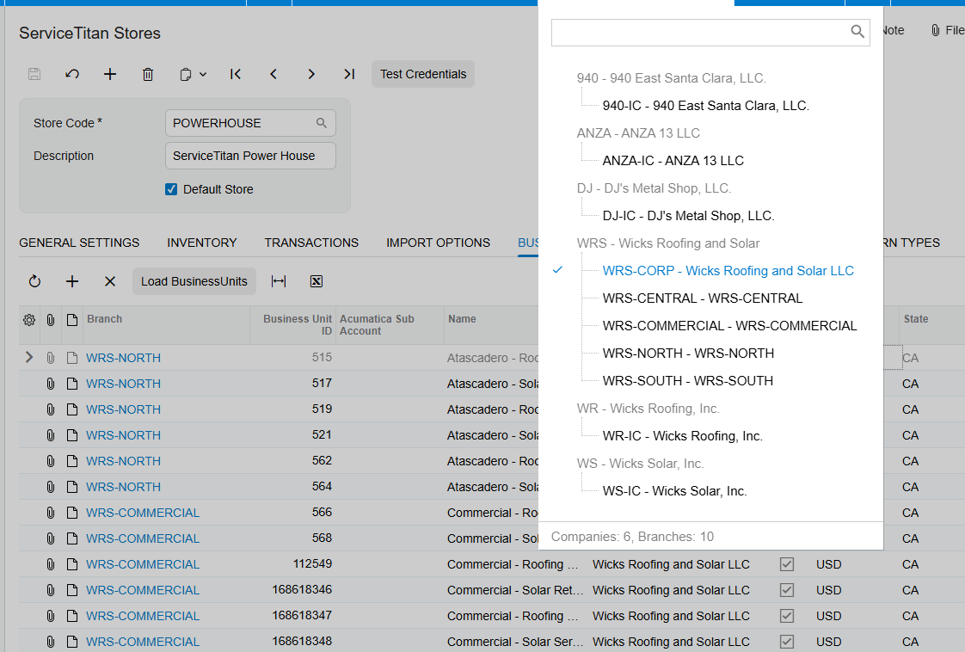Toggle the checkbox on row 168618348
This screenshot has height=652, width=965.
786,642
